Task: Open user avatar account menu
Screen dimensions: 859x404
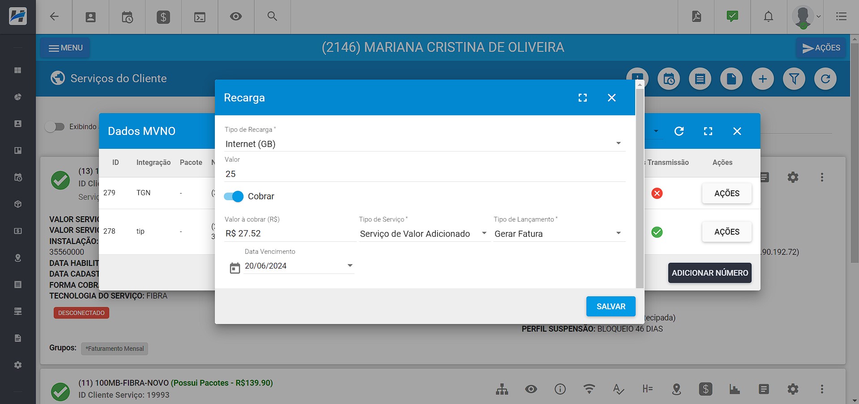Action: (x=806, y=17)
